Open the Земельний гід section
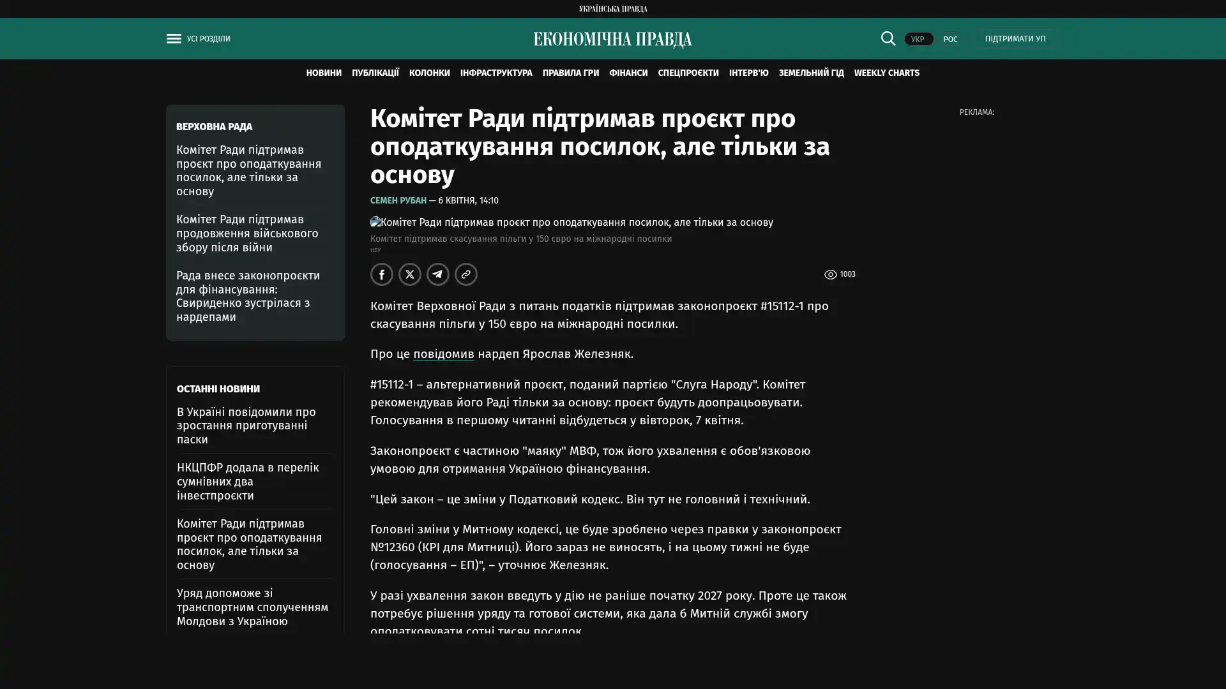The image size is (1226, 689). coord(810,73)
